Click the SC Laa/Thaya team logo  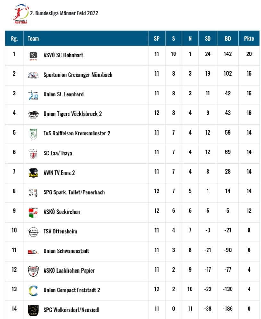pyautogui.click(x=33, y=154)
